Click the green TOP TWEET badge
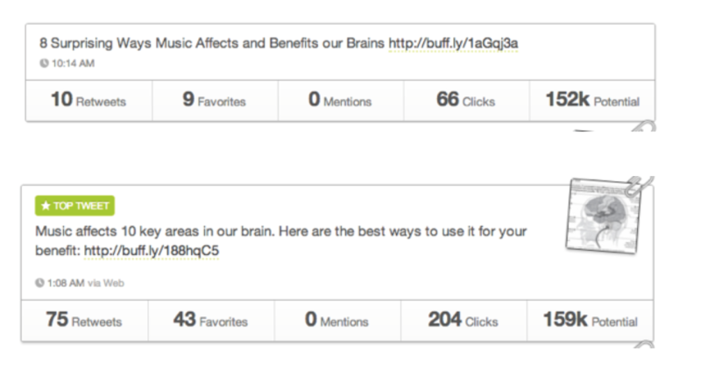Viewport: 701px width, 390px height. tap(74, 206)
